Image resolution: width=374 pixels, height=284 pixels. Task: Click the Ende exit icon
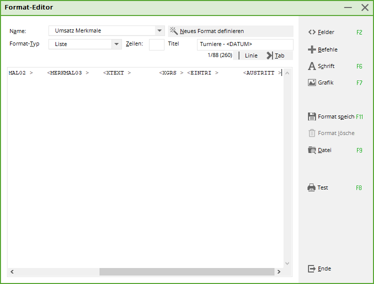[312, 268]
